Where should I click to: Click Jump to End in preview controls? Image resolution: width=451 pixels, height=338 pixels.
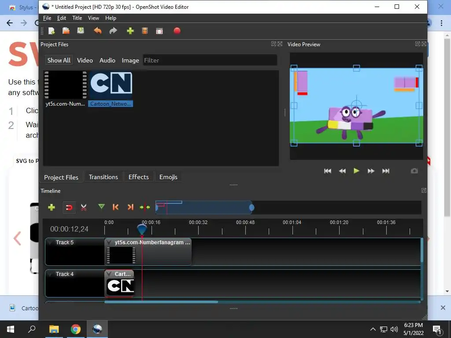click(386, 171)
